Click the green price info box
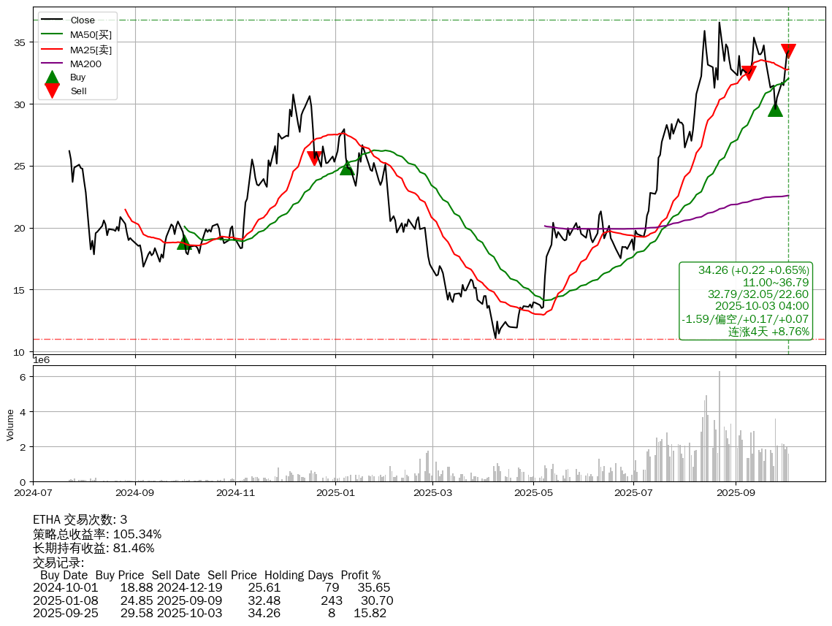The height and width of the screenshot is (626, 832). tap(745, 301)
